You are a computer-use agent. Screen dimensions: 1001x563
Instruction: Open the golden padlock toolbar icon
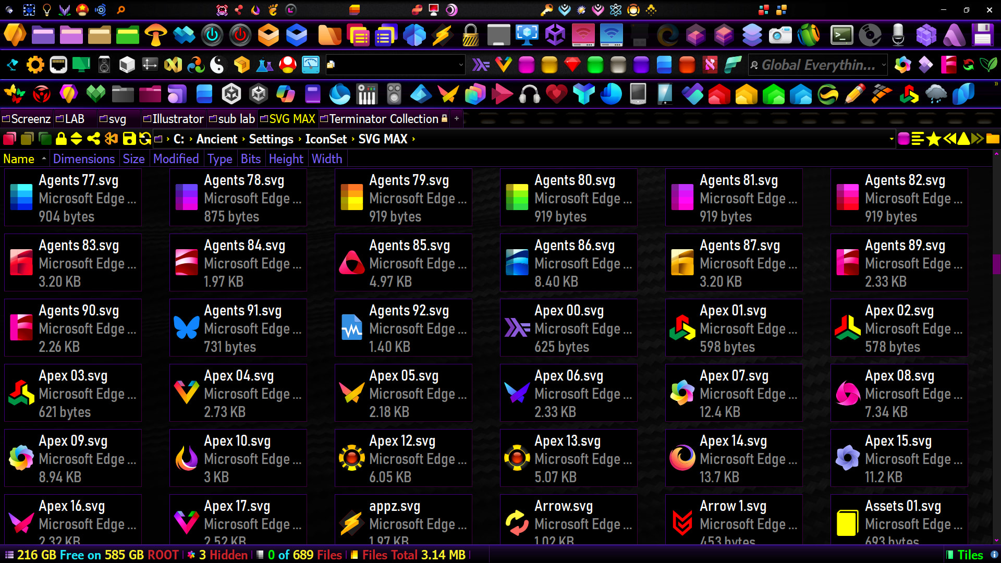(470, 35)
